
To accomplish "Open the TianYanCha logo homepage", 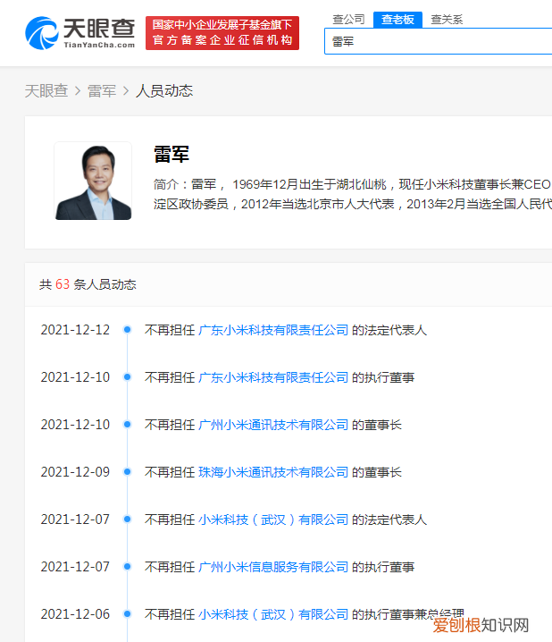I will 80,33.
